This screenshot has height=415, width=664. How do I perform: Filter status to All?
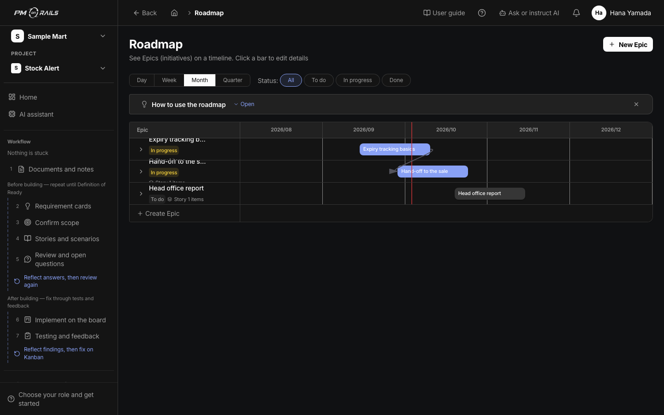[x=291, y=80]
